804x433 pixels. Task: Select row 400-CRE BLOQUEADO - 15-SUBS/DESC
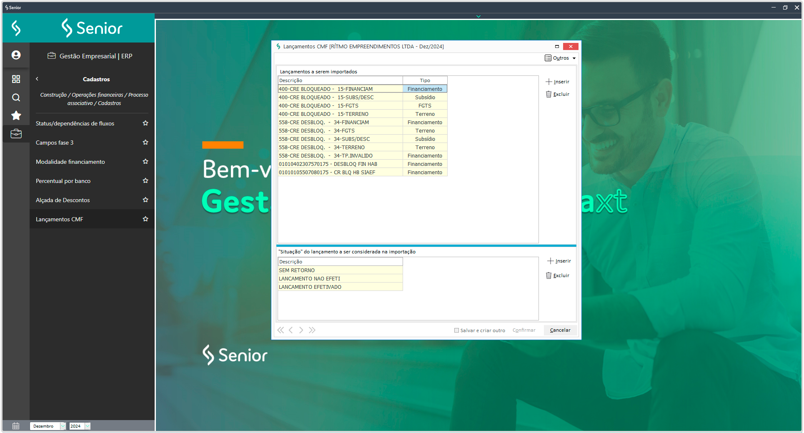pos(363,97)
